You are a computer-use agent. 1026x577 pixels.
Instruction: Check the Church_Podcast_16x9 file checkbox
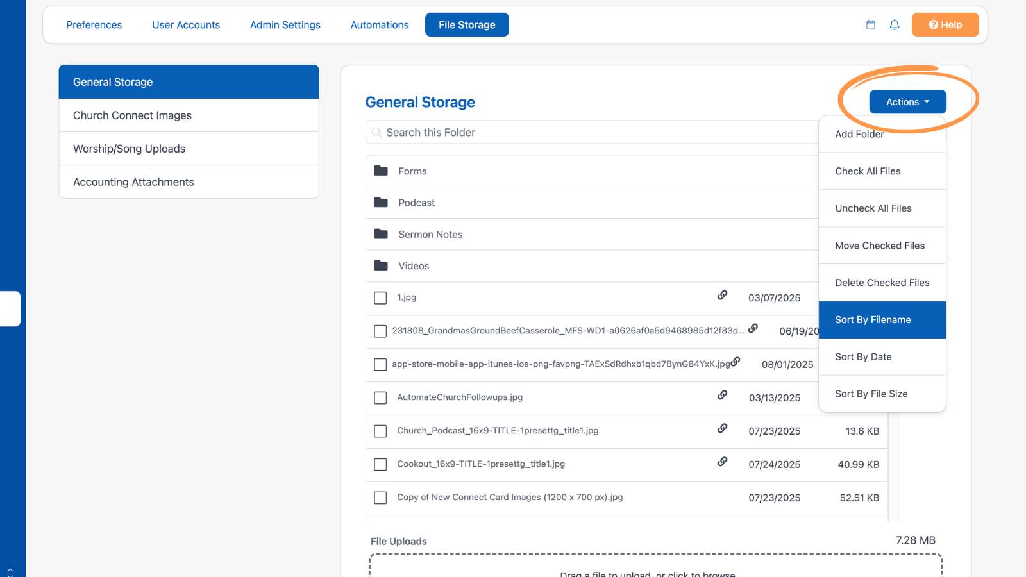click(380, 431)
